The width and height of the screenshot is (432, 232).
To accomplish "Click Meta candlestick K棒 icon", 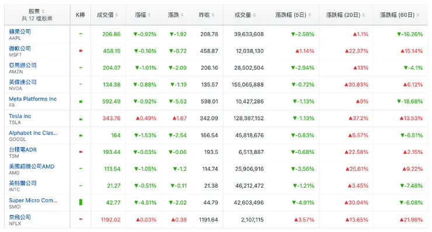I will pos(81,101).
